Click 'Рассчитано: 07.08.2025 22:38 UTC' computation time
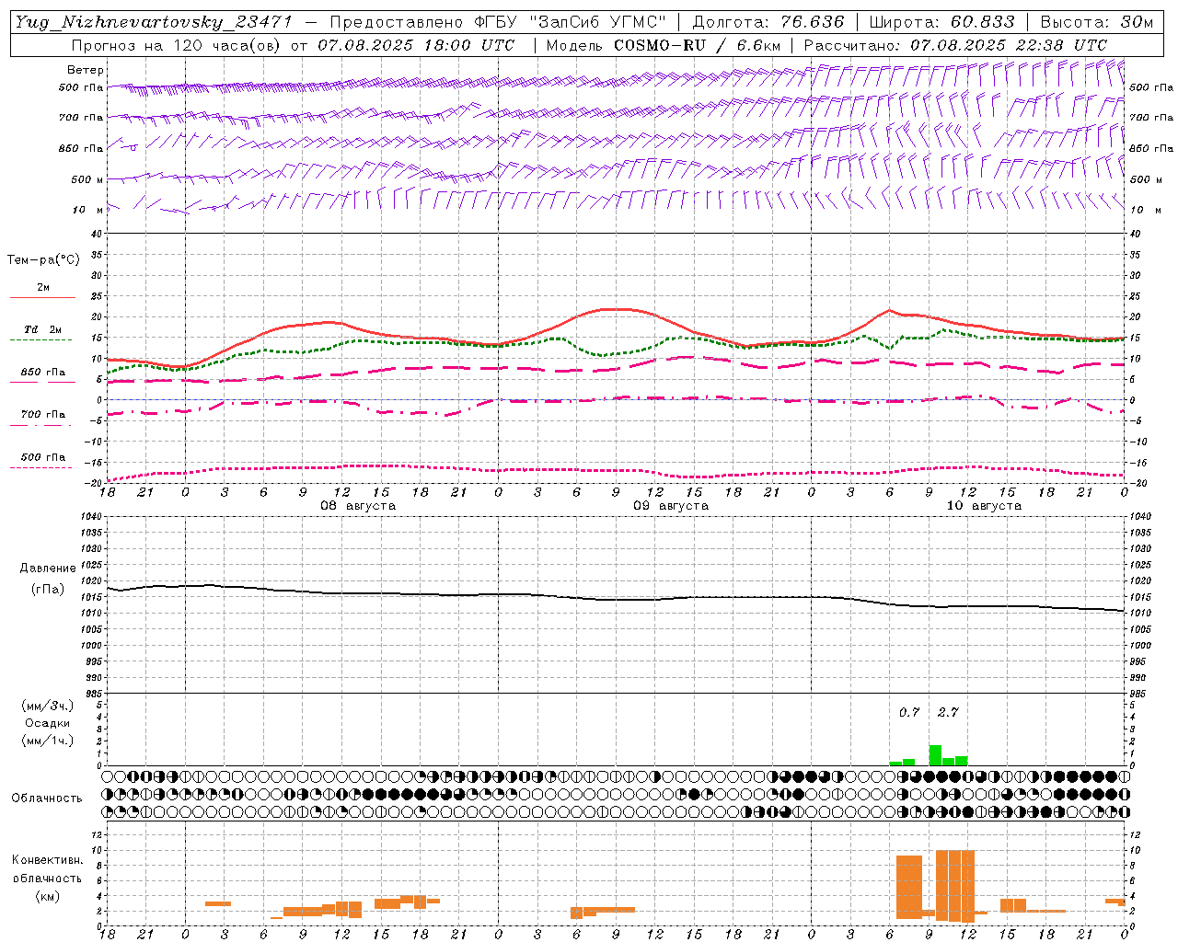1178x942 pixels. click(x=955, y=45)
